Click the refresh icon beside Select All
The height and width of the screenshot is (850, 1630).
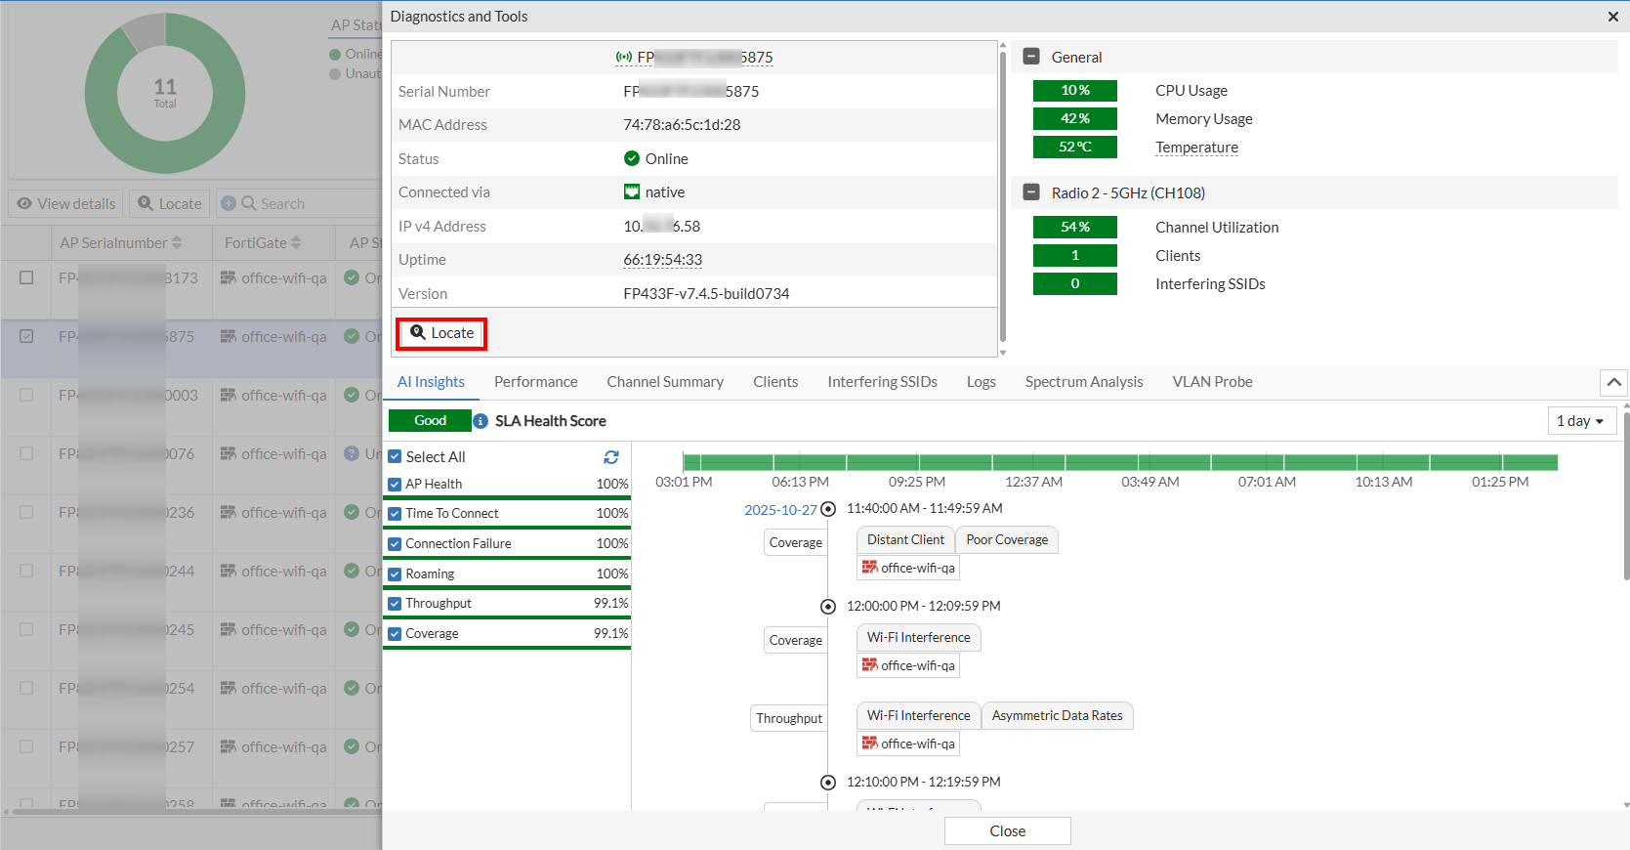click(611, 457)
